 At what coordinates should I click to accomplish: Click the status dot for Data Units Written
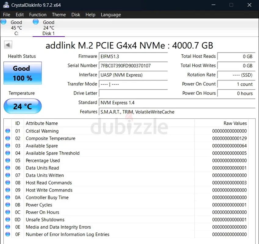coord(8,175)
